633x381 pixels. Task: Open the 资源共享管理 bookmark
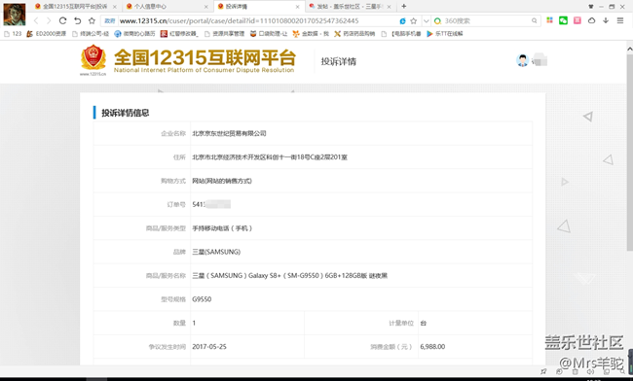click(x=224, y=34)
